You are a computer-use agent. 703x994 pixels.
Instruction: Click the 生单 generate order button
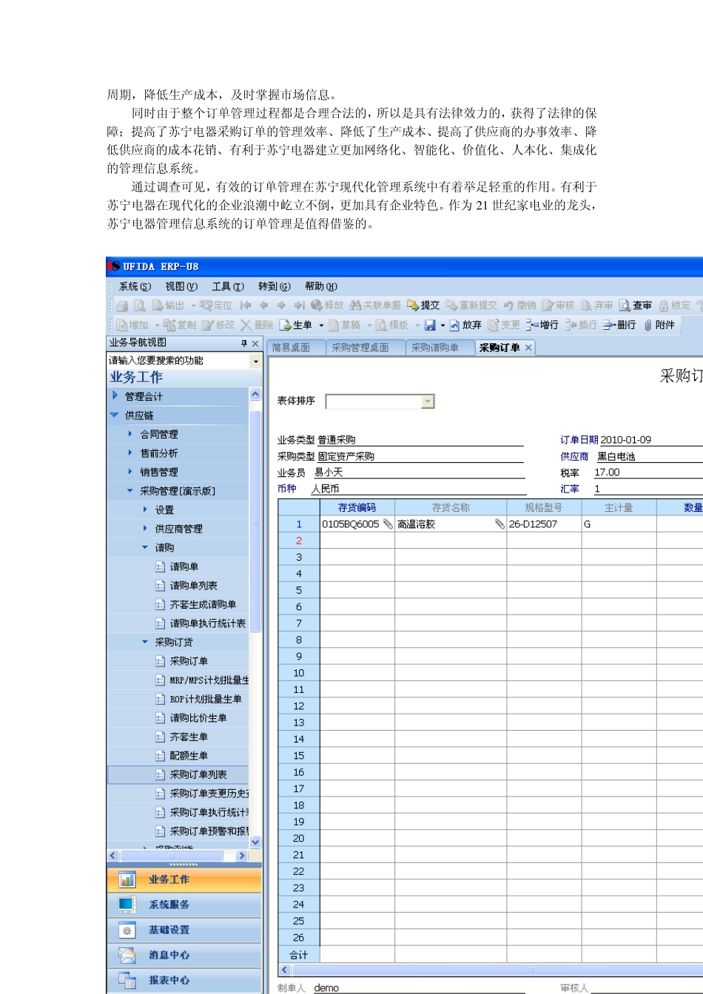tap(295, 325)
